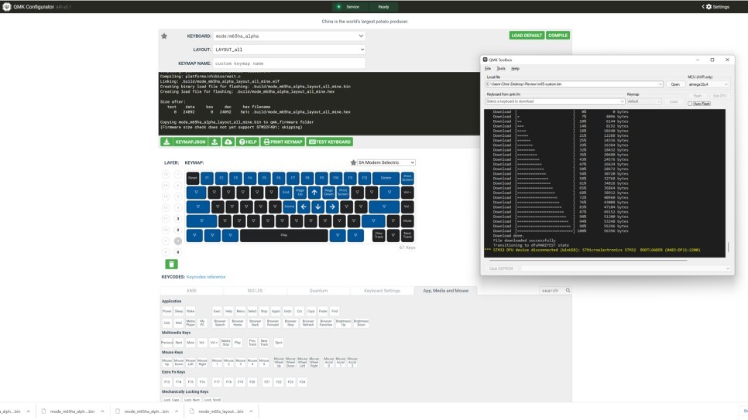The image size is (748, 420).
Task: Click the Delete key on the keymap
Action: [386, 178]
